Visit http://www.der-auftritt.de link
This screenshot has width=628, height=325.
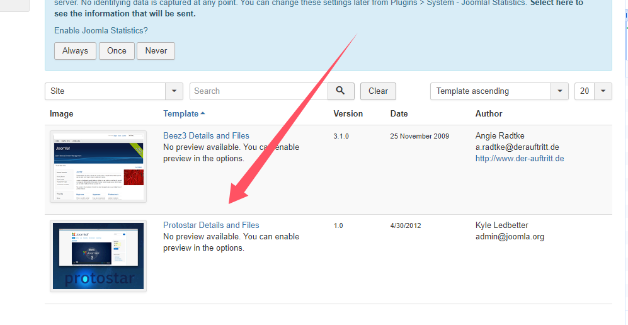pos(520,159)
